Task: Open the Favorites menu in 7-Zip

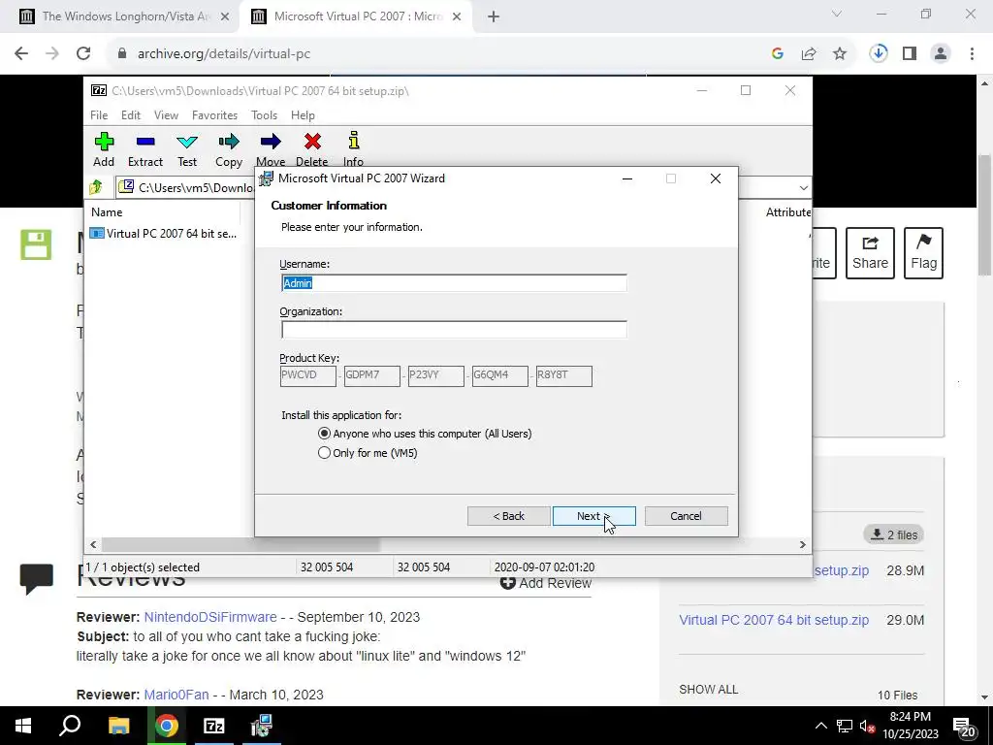Action: pos(214,115)
